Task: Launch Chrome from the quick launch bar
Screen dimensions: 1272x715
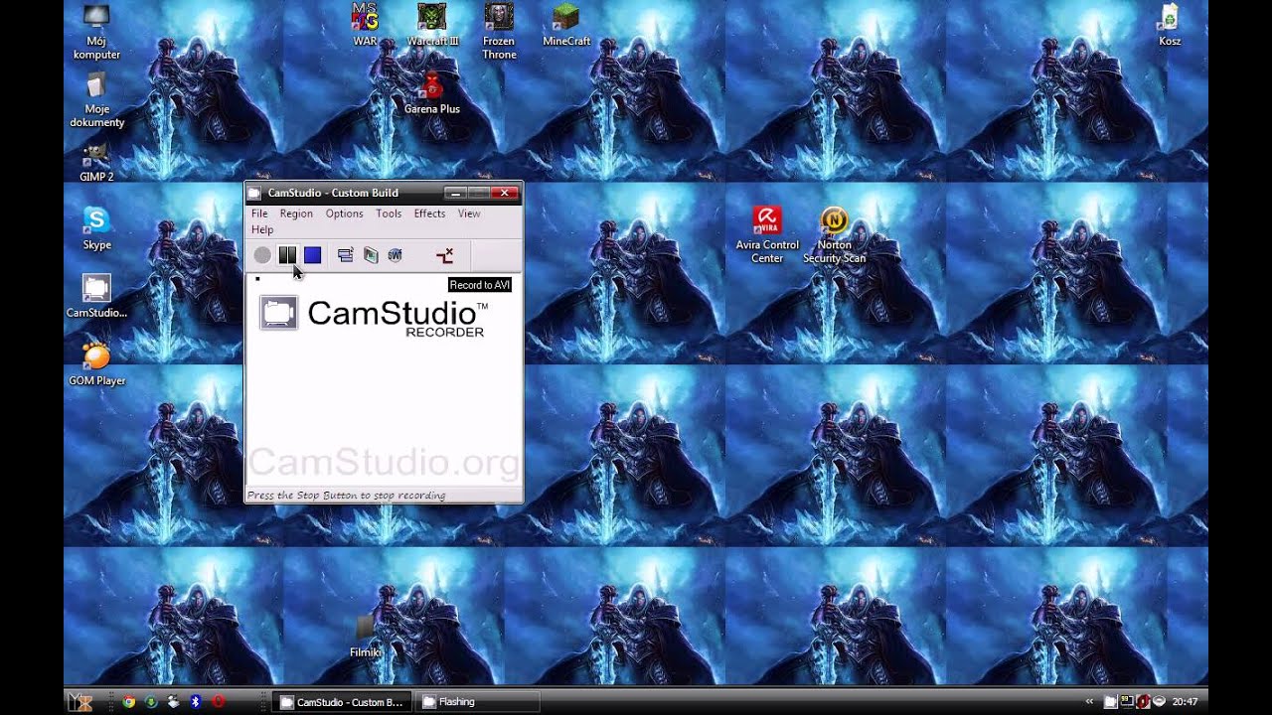Action: (128, 701)
